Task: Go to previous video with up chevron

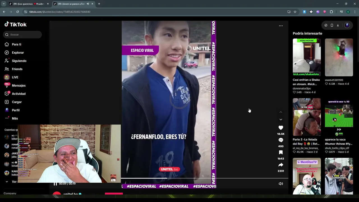Action: [x=281, y=112]
